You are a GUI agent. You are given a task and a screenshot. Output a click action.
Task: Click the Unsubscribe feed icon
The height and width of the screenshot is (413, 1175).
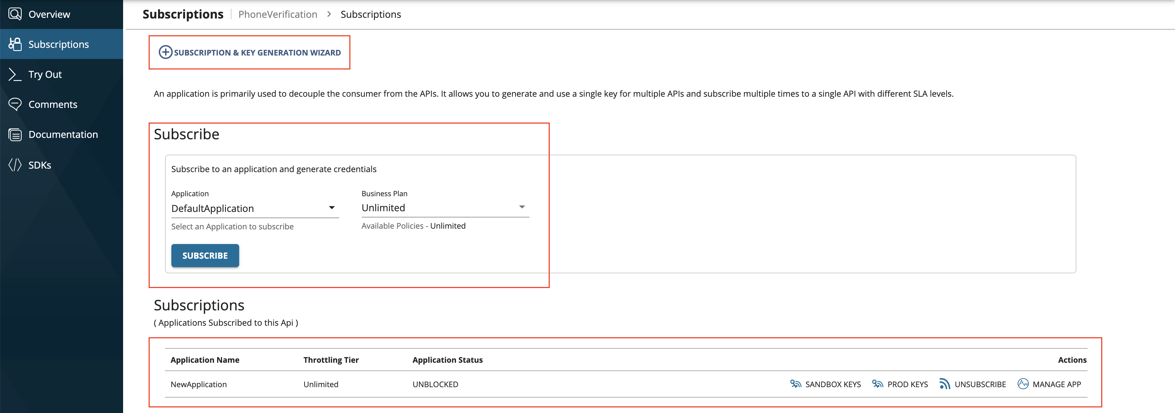pyautogui.click(x=945, y=384)
